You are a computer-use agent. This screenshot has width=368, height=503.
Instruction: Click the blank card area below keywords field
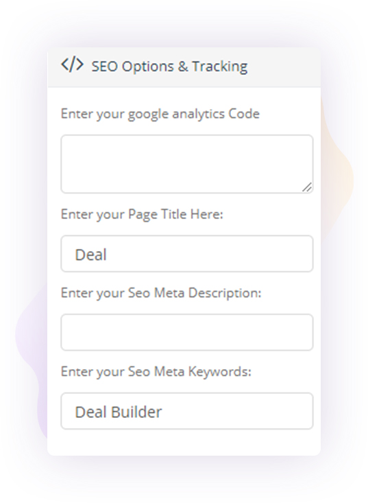coord(184,443)
